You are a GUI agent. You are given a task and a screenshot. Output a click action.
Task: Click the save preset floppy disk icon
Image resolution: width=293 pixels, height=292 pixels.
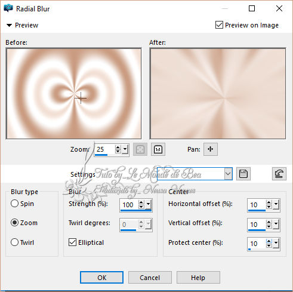coord(243,174)
